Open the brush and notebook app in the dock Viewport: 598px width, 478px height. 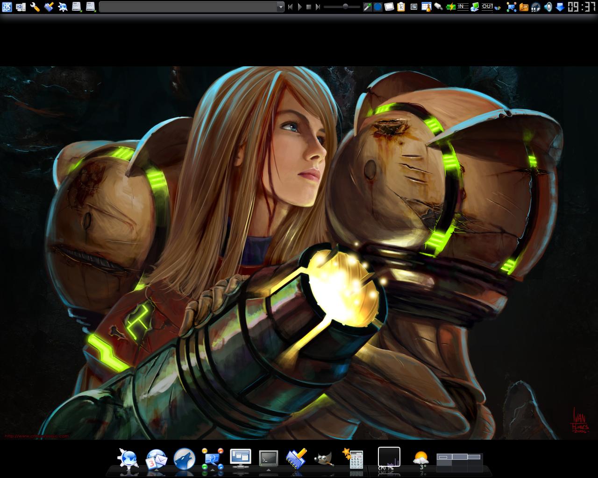[x=297, y=458]
